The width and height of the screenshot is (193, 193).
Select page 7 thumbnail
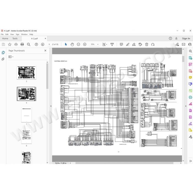click(26, 115)
